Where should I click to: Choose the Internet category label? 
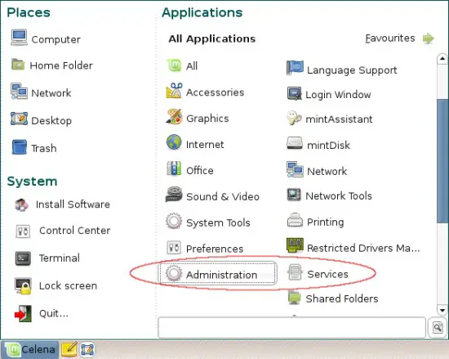(205, 145)
